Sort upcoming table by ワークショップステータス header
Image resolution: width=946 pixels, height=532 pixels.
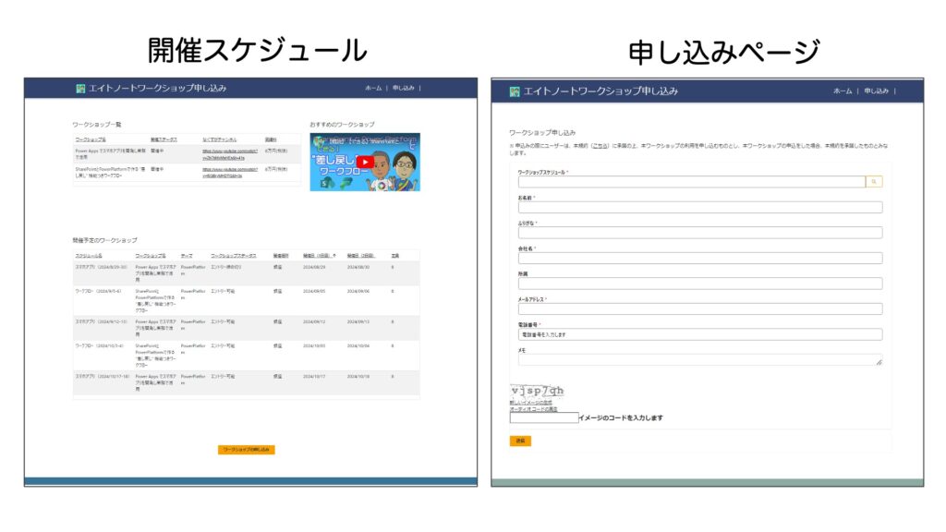click(234, 256)
